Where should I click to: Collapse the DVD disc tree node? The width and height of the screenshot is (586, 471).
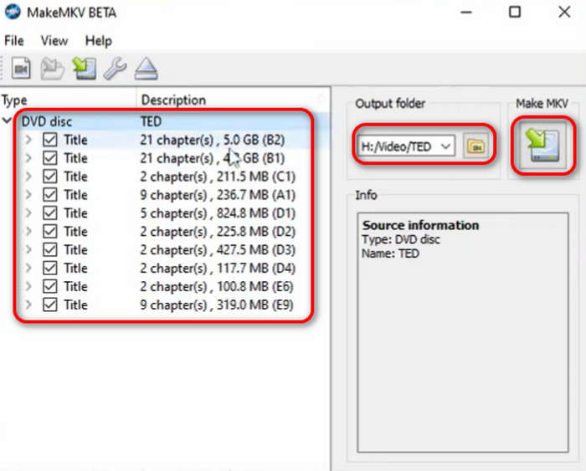click(8, 121)
